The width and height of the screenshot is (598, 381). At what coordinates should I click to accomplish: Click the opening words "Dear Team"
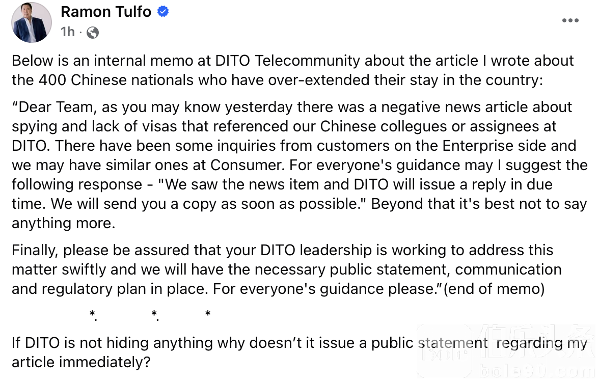[x=56, y=107]
